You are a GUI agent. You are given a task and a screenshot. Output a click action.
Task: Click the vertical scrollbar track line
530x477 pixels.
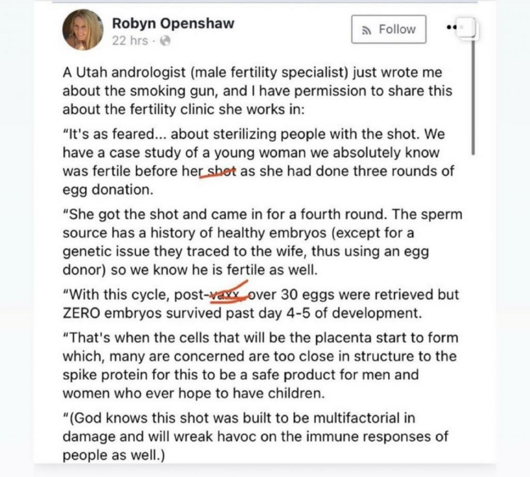(x=473, y=98)
